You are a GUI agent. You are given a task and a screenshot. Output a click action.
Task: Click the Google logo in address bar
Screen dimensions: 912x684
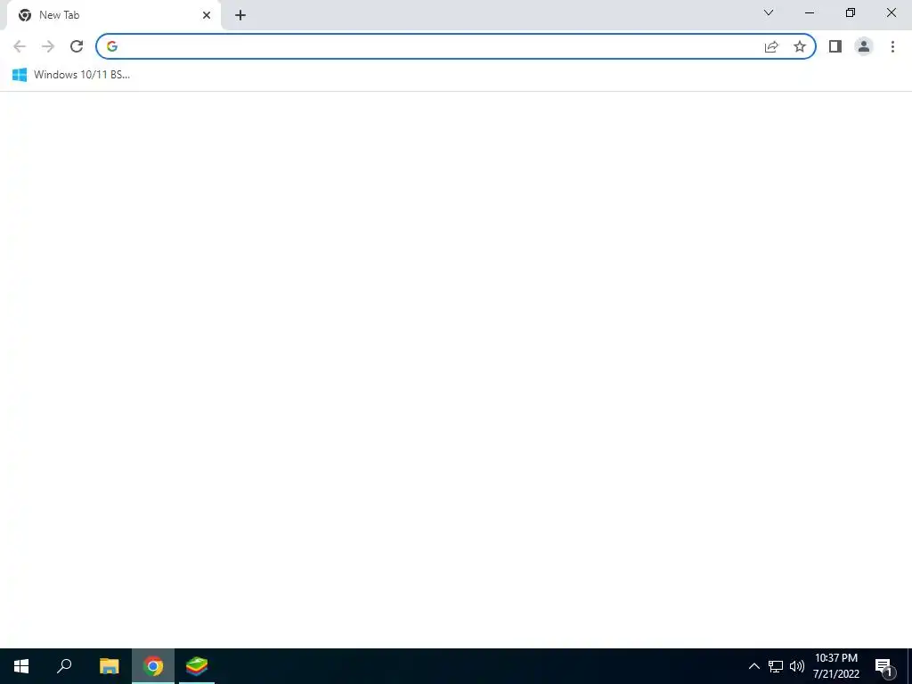click(112, 46)
